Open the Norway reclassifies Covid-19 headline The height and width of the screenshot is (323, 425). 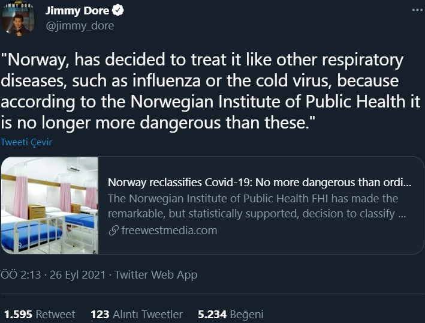260,183
